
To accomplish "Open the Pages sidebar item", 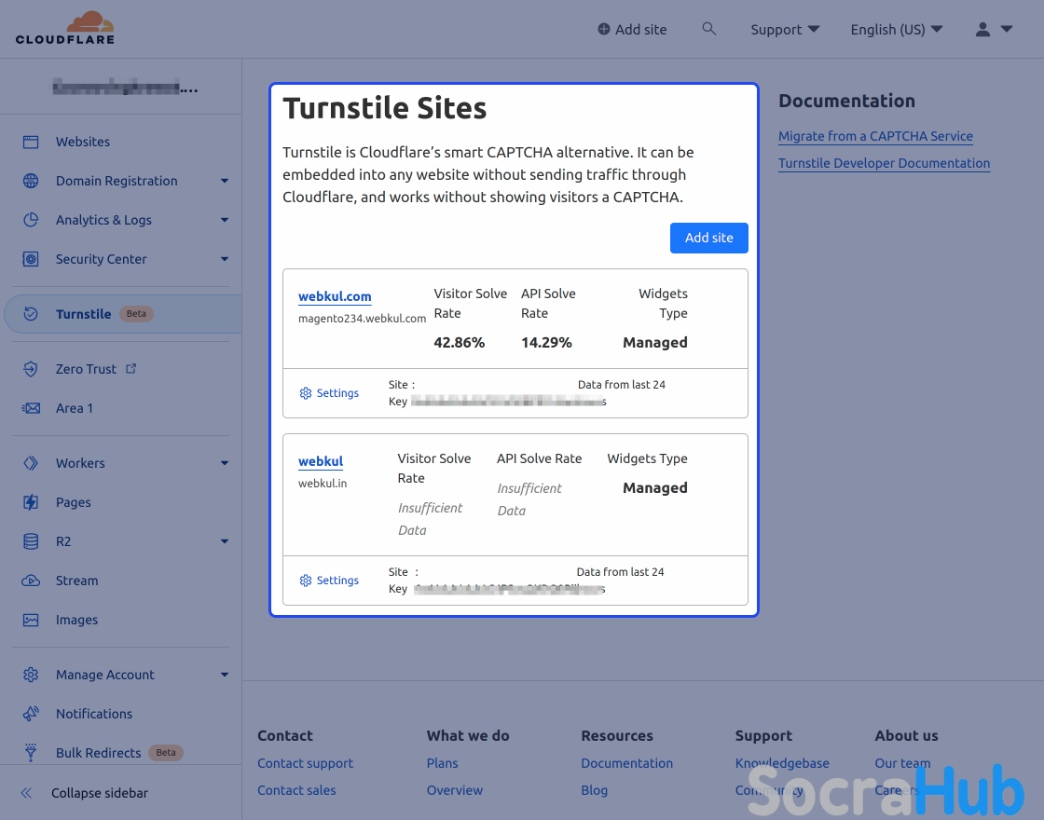I will [73, 502].
